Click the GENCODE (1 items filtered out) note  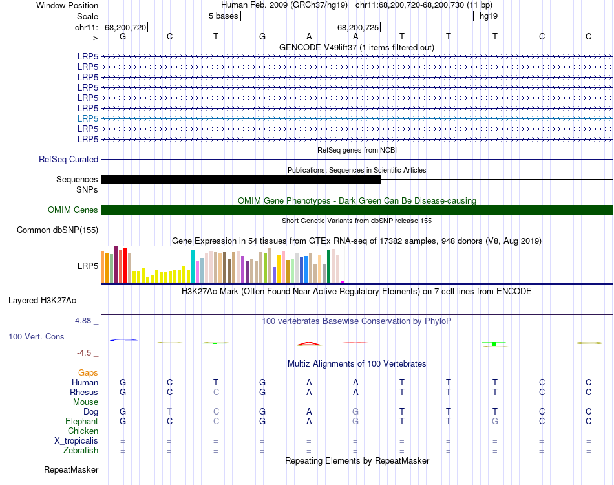397,47
